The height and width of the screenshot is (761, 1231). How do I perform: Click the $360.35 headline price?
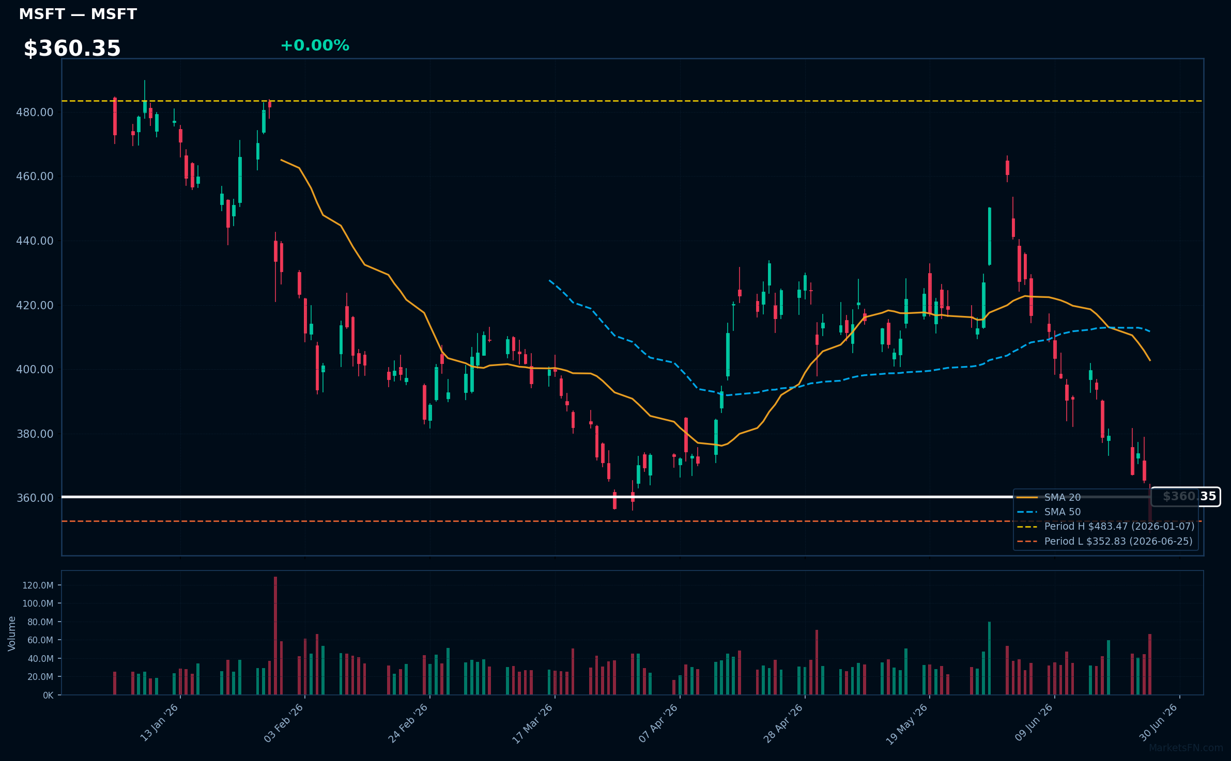tap(72, 49)
